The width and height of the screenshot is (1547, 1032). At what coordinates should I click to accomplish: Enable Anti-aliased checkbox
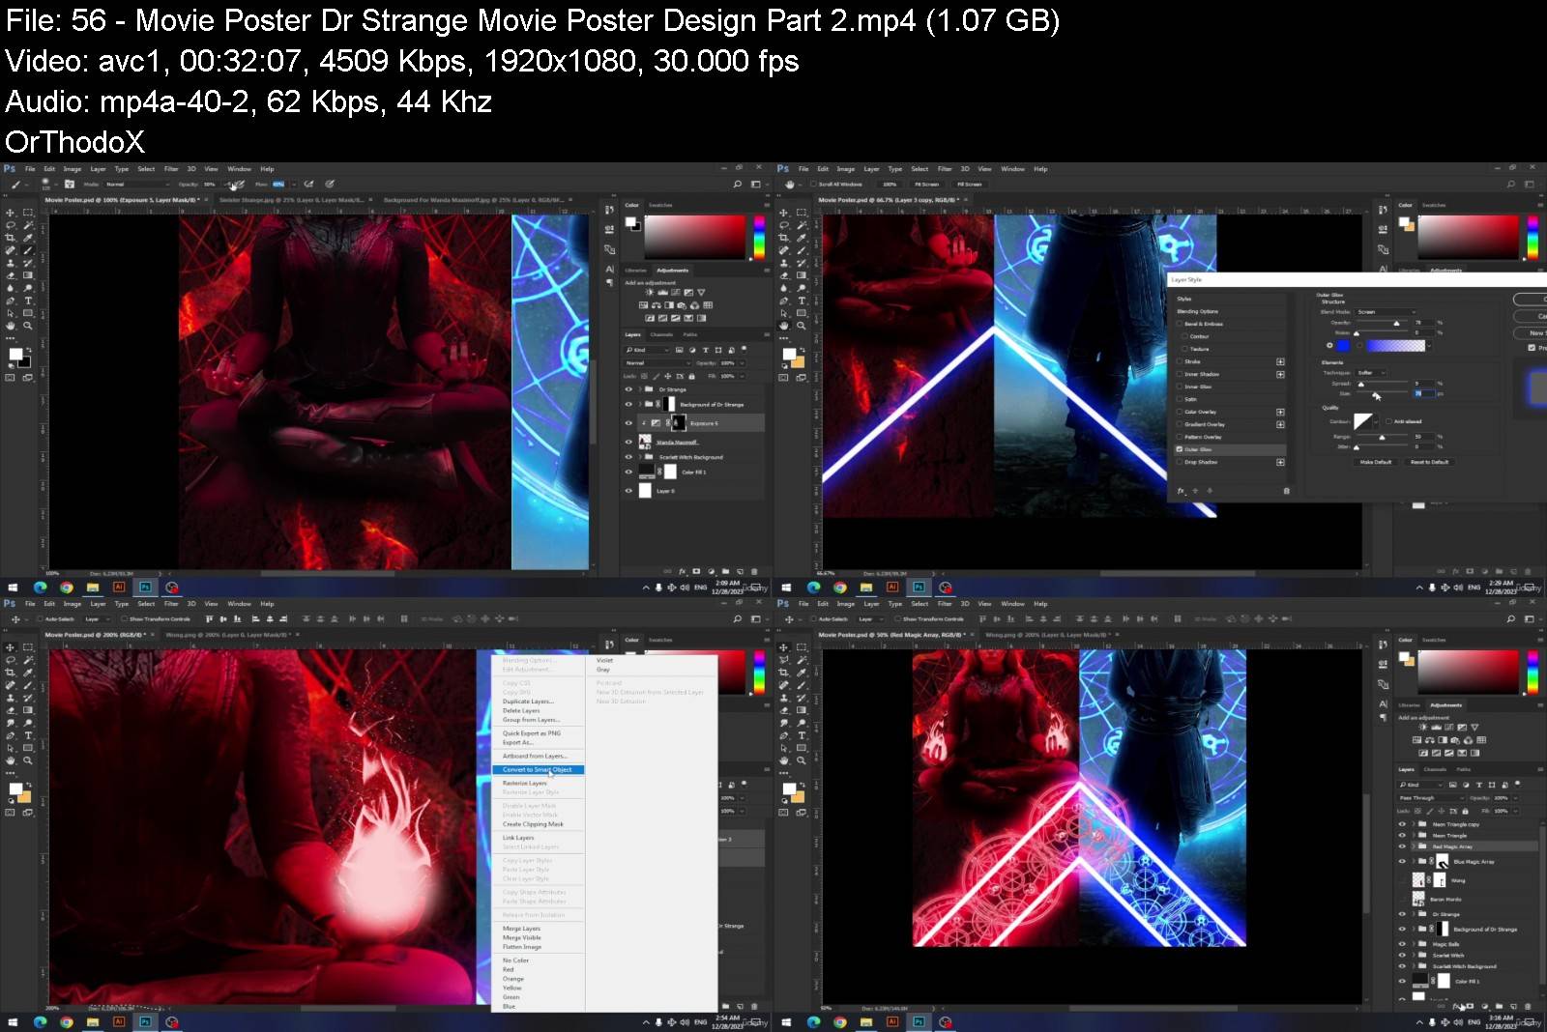pyautogui.click(x=1387, y=421)
